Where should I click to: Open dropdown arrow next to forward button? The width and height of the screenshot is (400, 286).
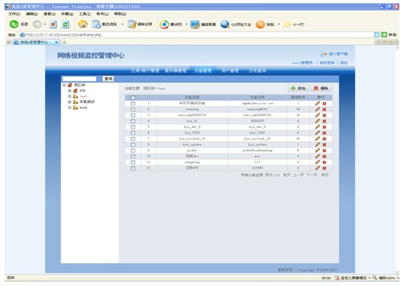click(x=44, y=24)
